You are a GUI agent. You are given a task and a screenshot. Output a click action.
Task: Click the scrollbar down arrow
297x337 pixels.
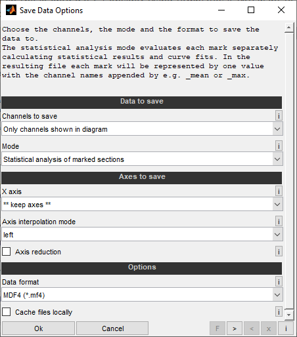point(289,315)
